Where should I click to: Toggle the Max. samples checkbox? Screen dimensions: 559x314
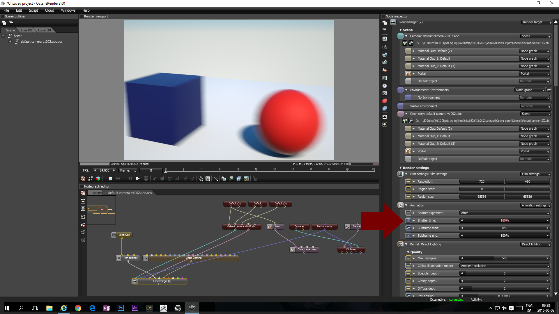point(408,258)
